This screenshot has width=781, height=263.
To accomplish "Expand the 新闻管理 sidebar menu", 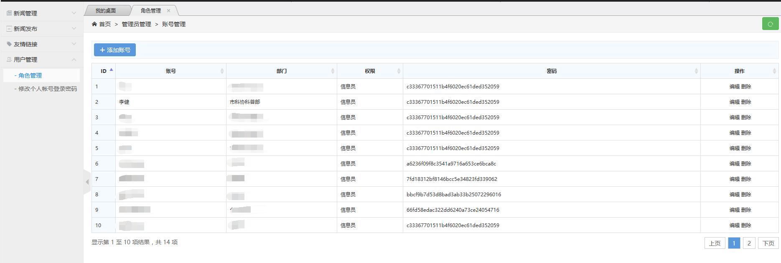I will coord(41,13).
